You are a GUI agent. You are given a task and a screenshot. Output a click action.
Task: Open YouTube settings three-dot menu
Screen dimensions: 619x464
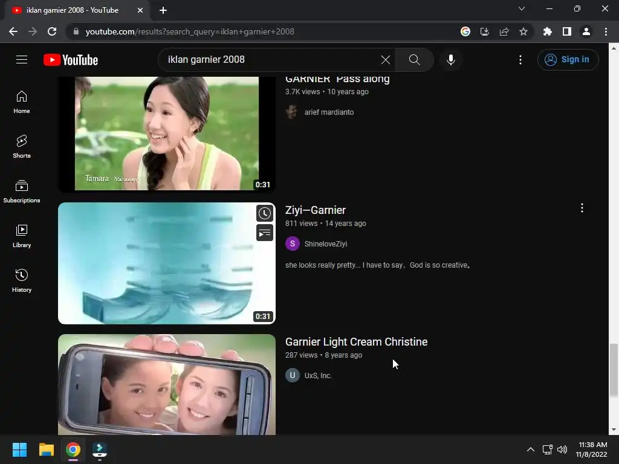coord(520,60)
